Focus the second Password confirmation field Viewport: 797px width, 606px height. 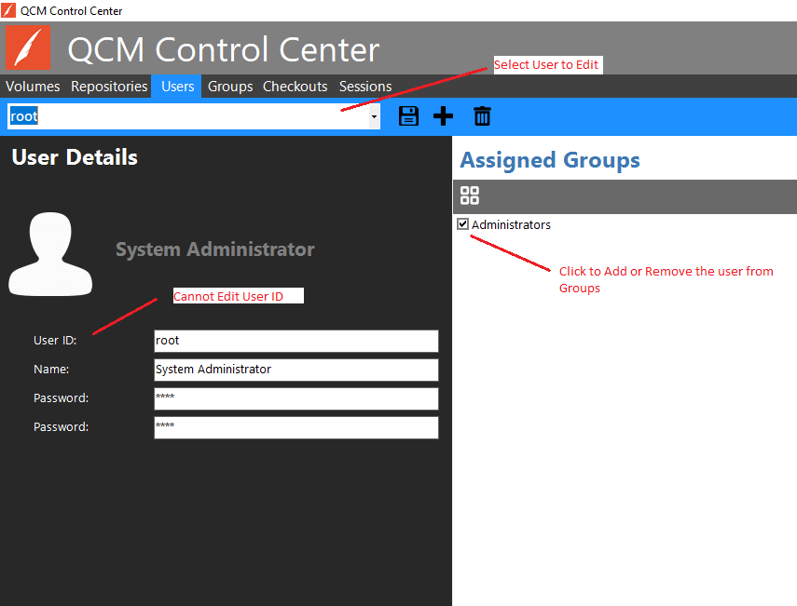(295, 427)
